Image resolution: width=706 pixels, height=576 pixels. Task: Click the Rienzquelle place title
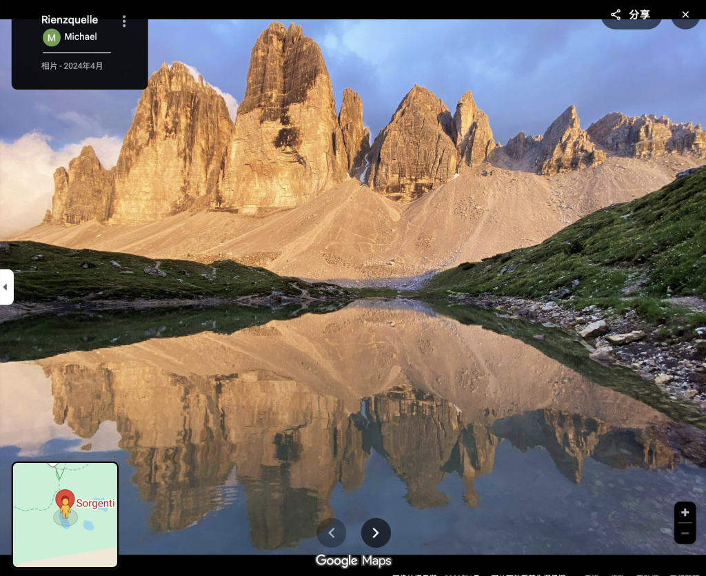[70, 20]
